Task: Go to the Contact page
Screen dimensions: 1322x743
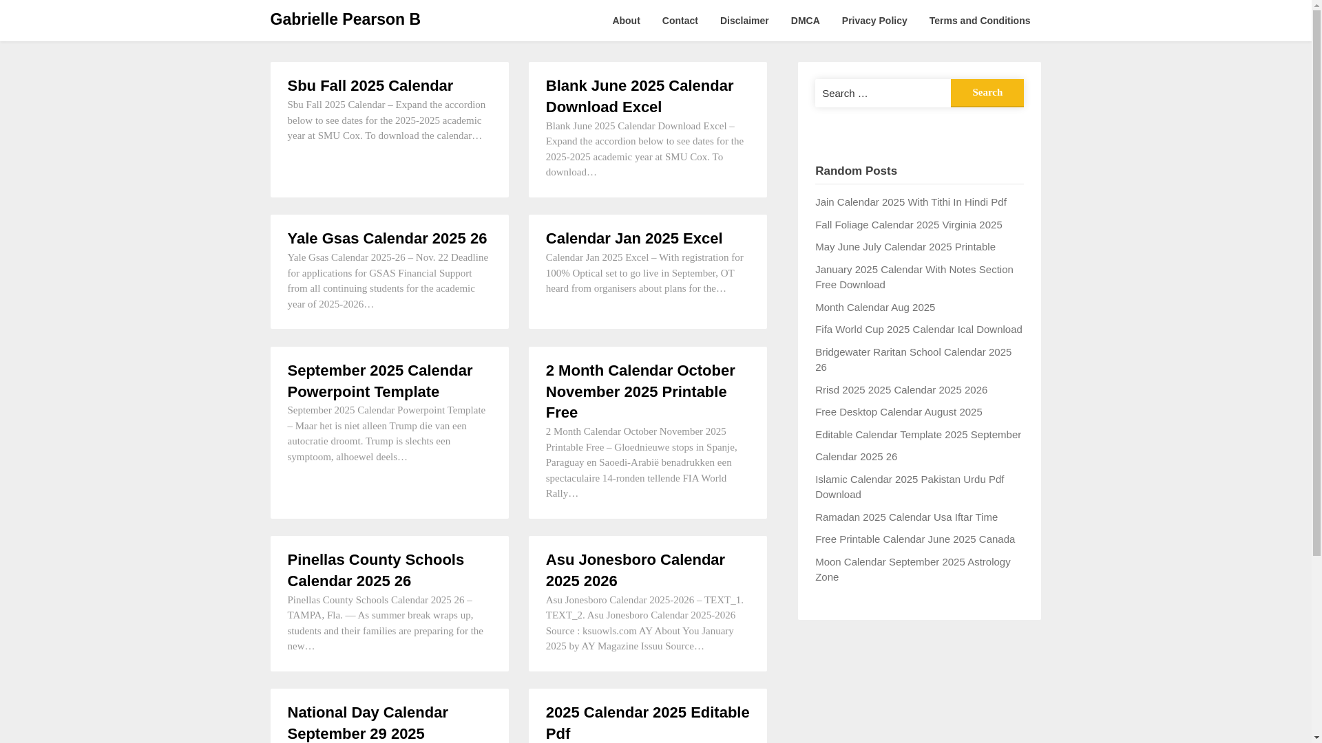Action: [680, 21]
